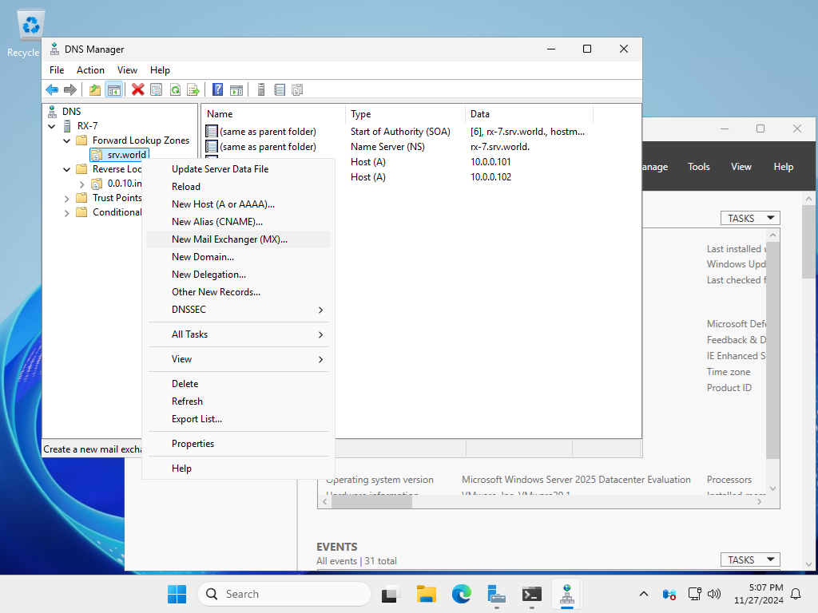The image size is (818, 613).
Task: Open the Action menu in DNS Manager
Action: pos(90,70)
